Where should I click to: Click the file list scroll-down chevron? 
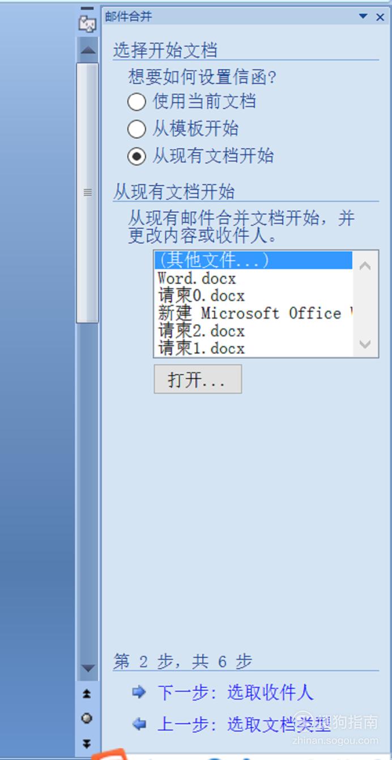click(x=365, y=344)
